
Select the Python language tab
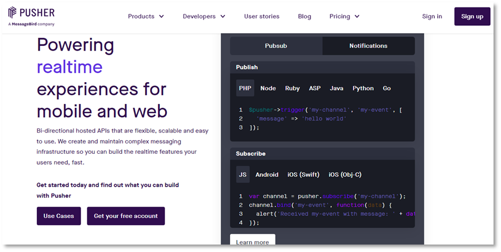pos(363,88)
